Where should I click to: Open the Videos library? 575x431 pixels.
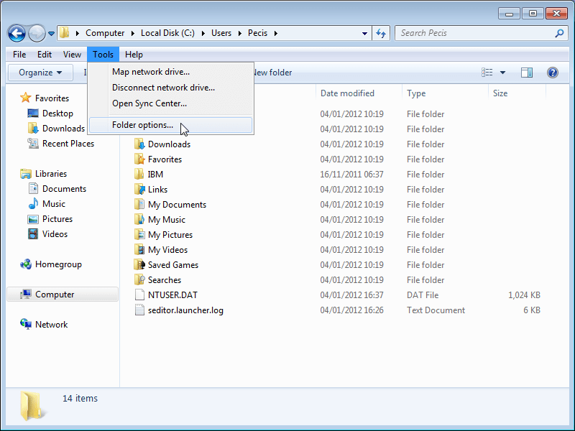click(x=55, y=234)
